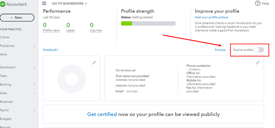This screenshot has width=275, height=128.
Task: Open the hamburger navigation menu
Action: click(44, 3)
